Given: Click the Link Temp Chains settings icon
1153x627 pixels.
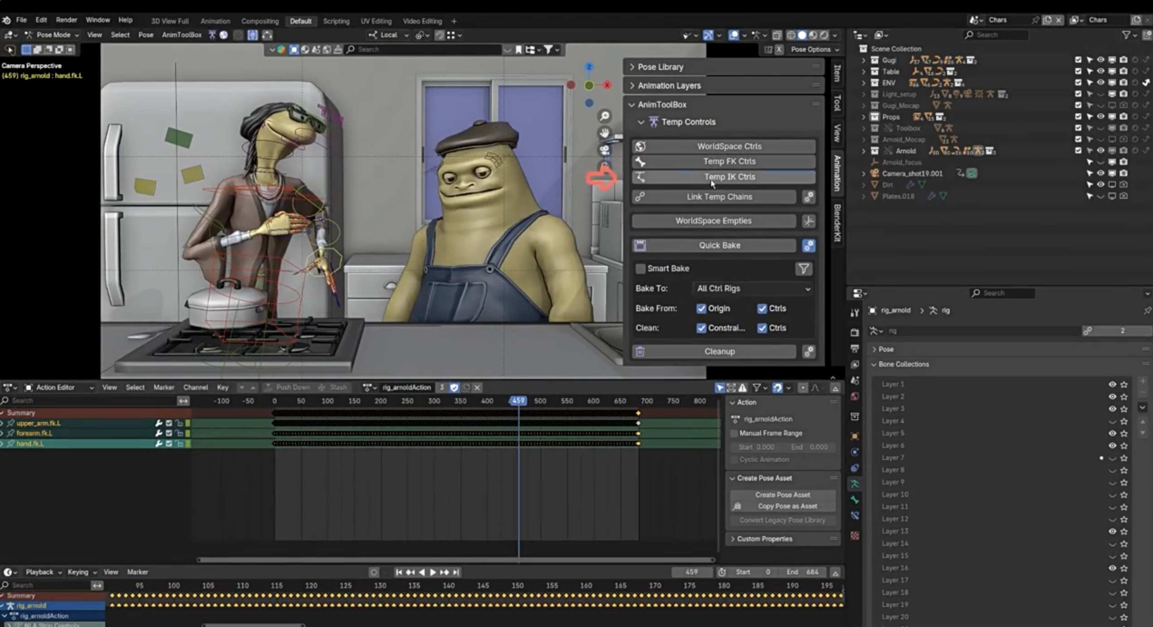Looking at the screenshot, I should coord(809,197).
